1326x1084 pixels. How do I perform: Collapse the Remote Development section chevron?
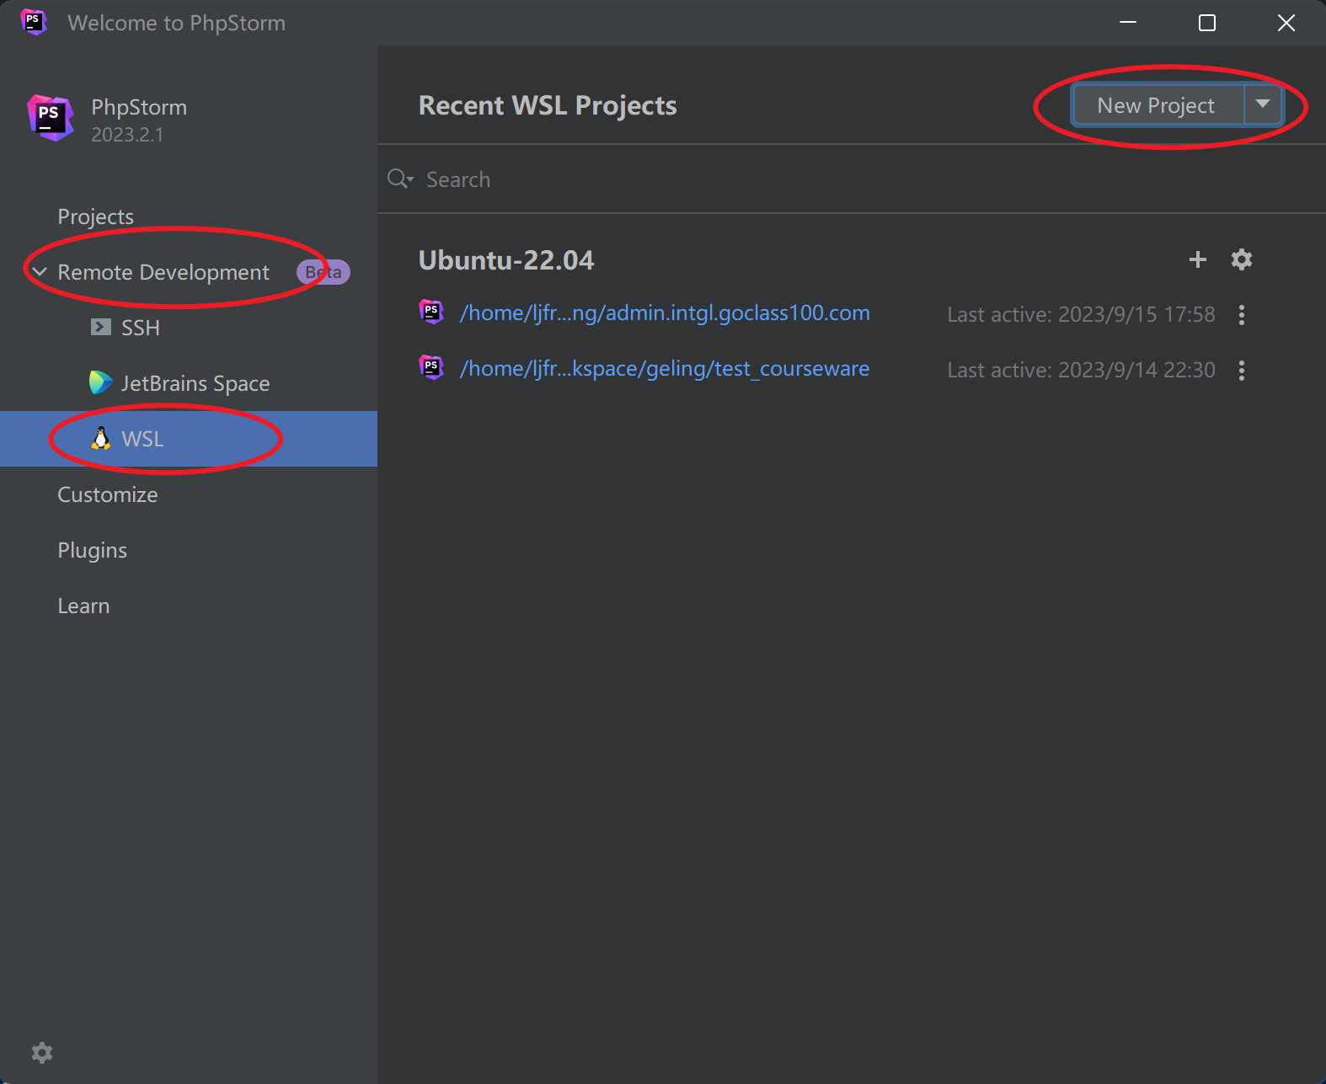pyautogui.click(x=40, y=271)
